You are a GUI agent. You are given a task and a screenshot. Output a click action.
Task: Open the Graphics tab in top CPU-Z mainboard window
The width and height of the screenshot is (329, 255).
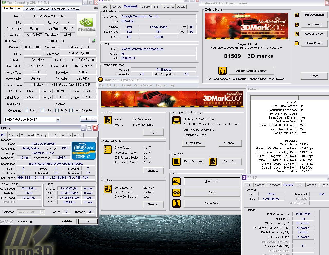(169, 7)
